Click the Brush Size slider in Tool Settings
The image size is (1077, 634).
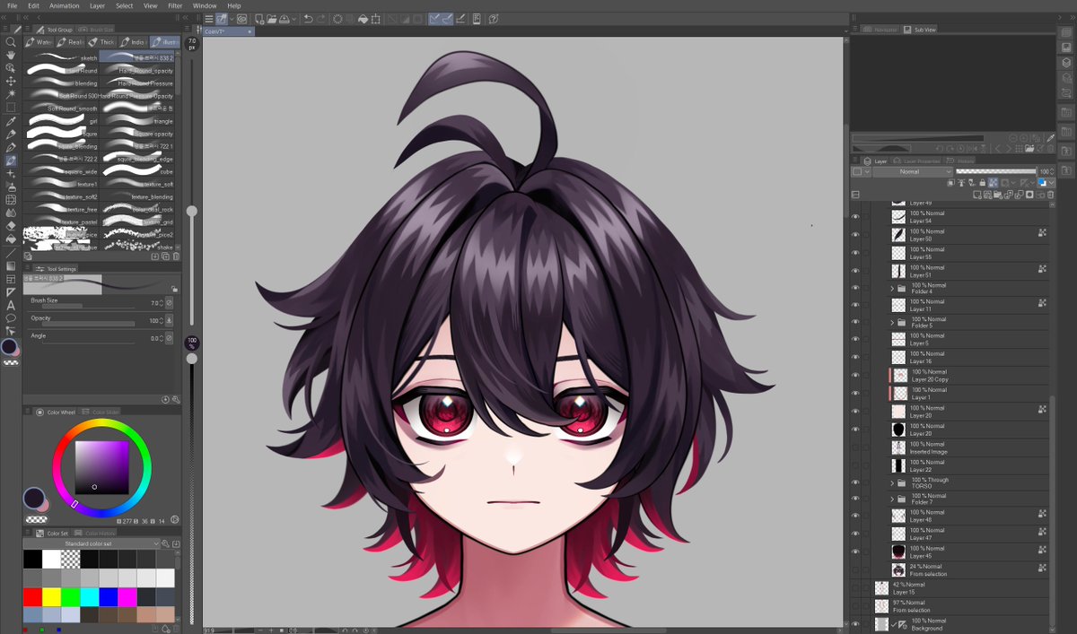tap(87, 307)
